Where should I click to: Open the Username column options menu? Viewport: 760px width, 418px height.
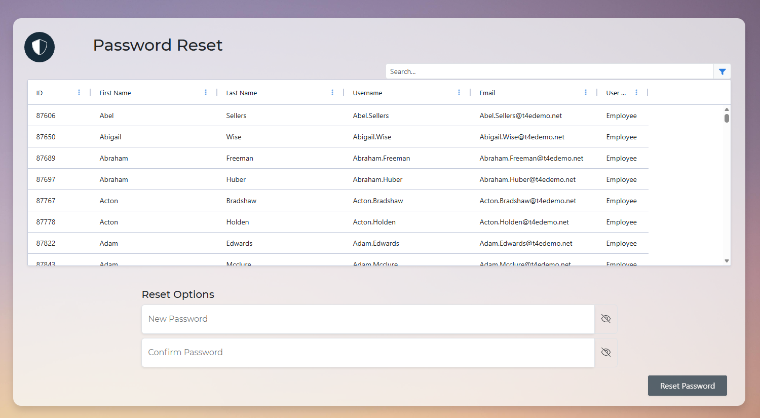[459, 92]
